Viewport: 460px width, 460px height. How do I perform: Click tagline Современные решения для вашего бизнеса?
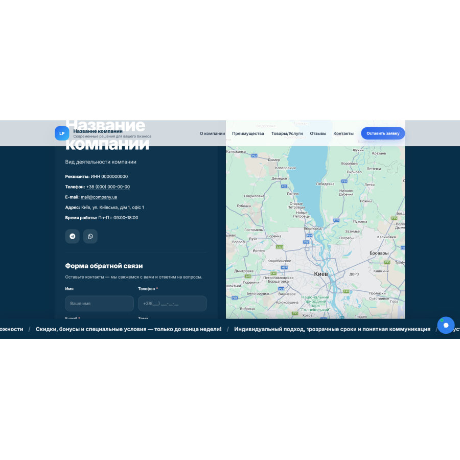112,136
